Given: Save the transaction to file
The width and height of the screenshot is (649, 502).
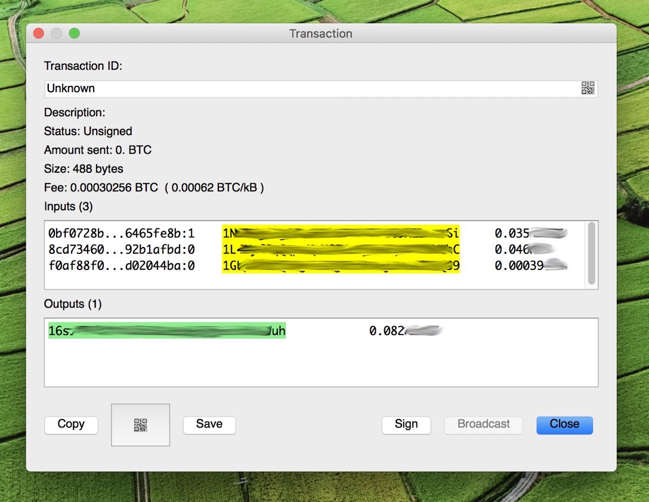Looking at the screenshot, I should point(209,424).
